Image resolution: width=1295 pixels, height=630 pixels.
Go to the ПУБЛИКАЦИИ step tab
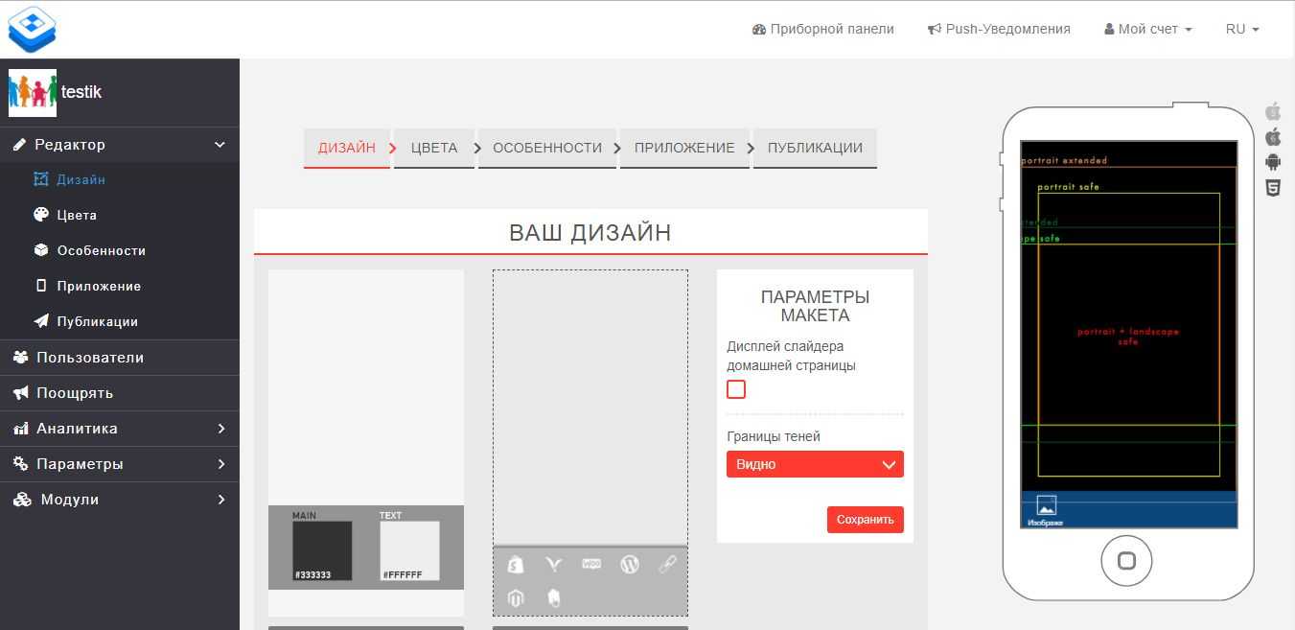(x=815, y=148)
